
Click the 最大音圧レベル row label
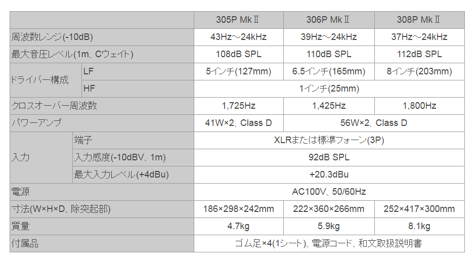(102, 54)
